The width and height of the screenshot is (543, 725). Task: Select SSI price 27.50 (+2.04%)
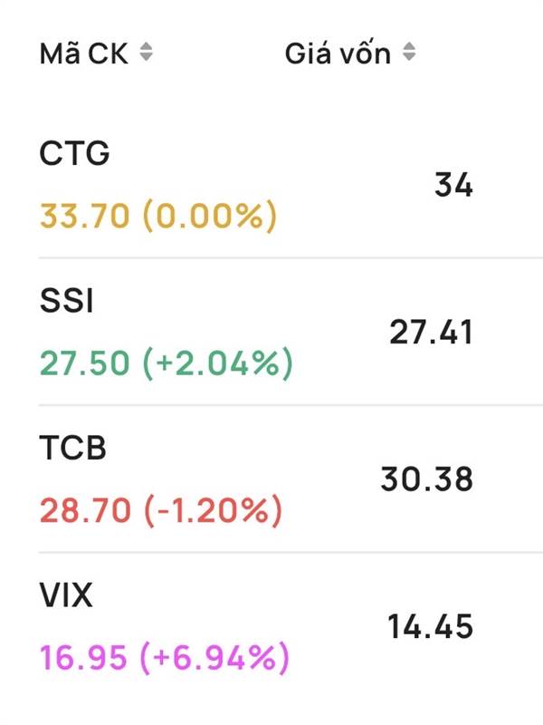[167, 363]
